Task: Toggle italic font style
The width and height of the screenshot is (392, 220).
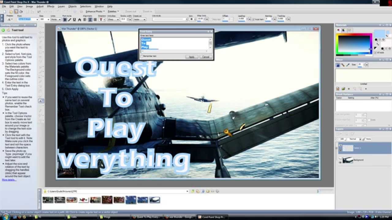Action: click(x=70, y=20)
